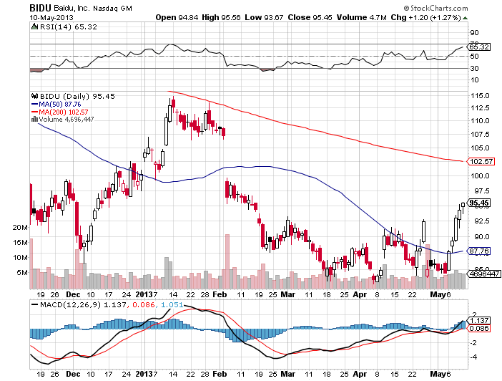Click the Close 95.45 header value
The height and width of the screenshot is (381, 502).
pos(310,17)
